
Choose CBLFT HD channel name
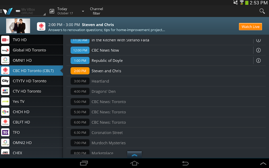click(x=21, y=122)
